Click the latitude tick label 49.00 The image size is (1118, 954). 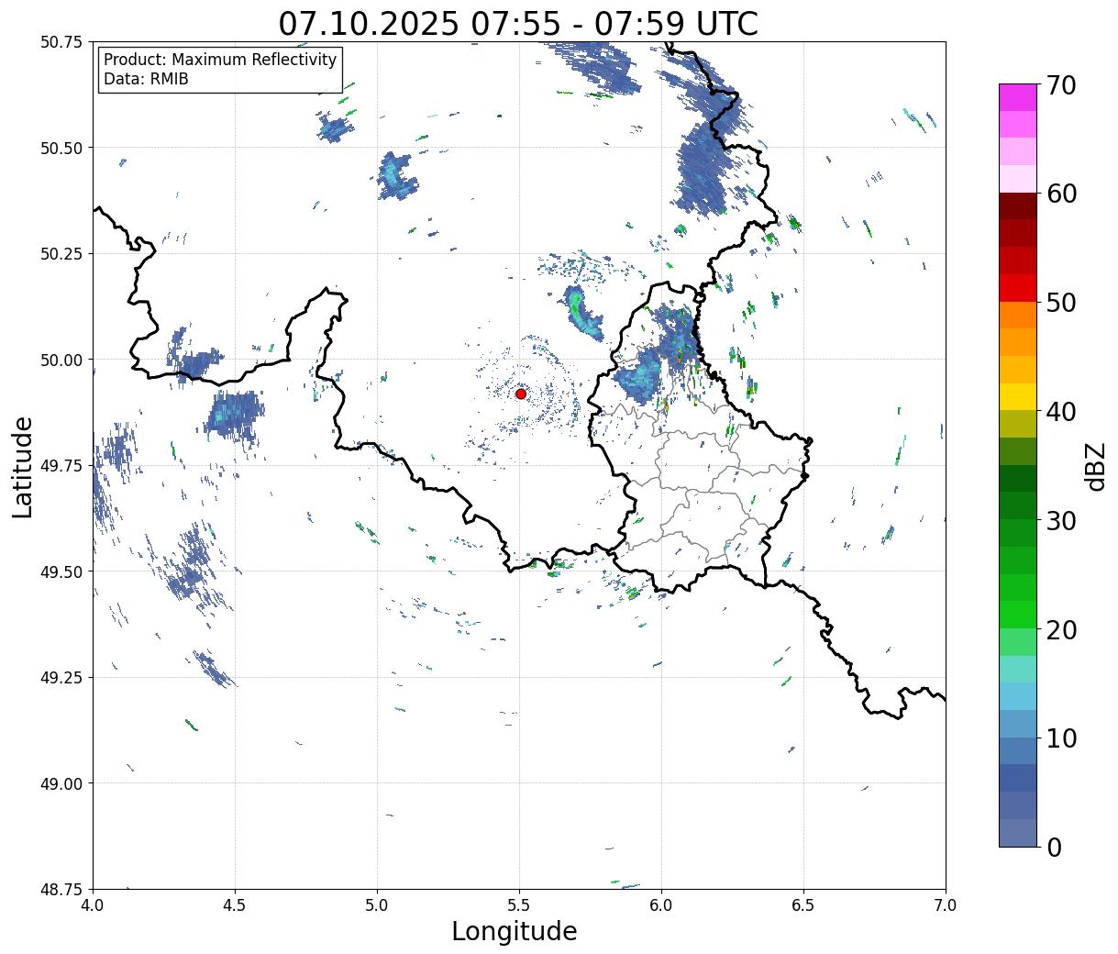(61, 783)
